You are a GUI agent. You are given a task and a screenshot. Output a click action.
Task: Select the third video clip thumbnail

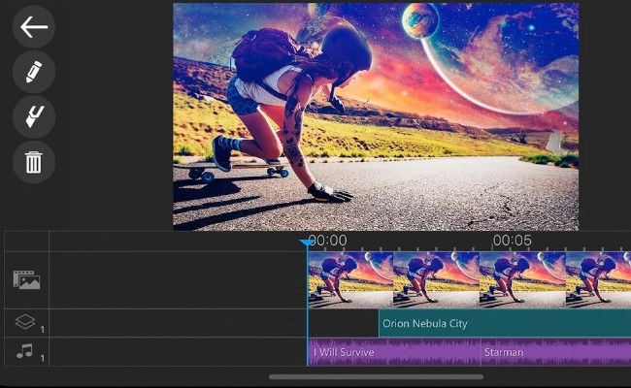(x=521, y=279)
